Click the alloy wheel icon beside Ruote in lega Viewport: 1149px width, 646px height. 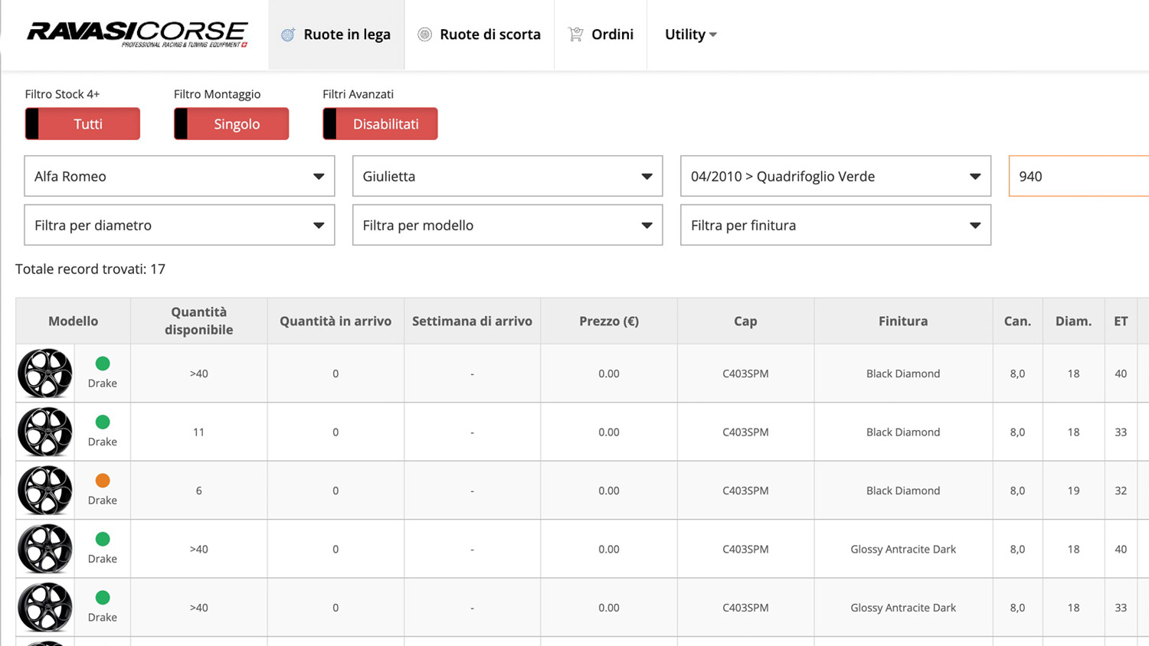point(288,34)
